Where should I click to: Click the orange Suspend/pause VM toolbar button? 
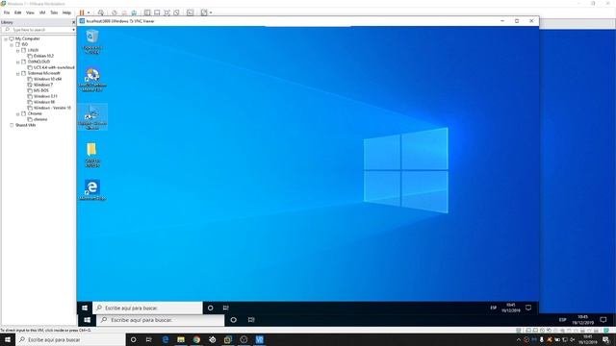tap(82, 12)
